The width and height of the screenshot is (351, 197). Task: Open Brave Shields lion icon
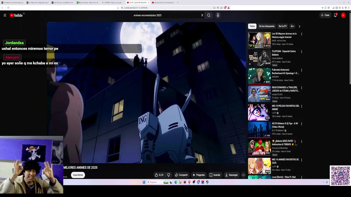pyautogui.click(x=225, y=8)
